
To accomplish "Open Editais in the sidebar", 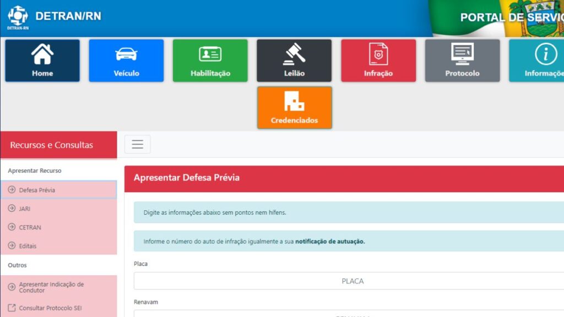I will click(58, 246).
